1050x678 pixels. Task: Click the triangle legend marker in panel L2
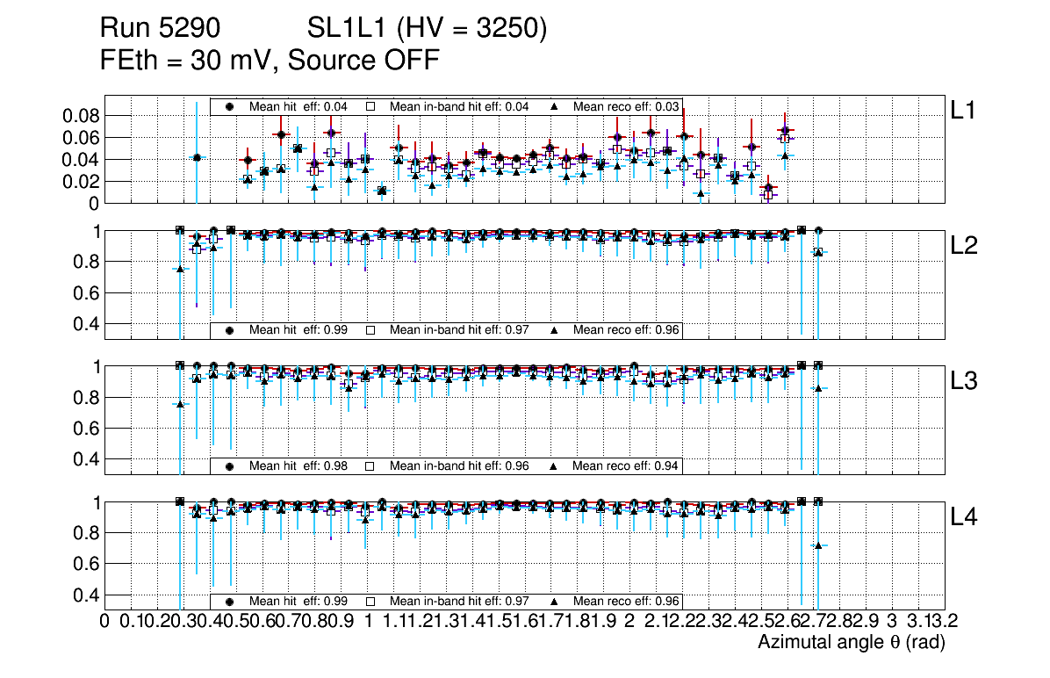pos(555,330)
